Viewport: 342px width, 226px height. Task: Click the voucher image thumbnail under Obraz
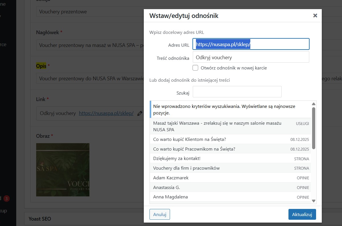[x=63, y=170]
